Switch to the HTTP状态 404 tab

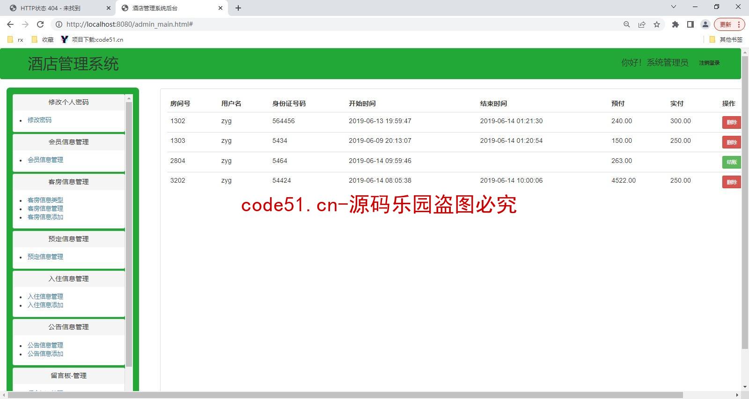[x=60, y=8]
